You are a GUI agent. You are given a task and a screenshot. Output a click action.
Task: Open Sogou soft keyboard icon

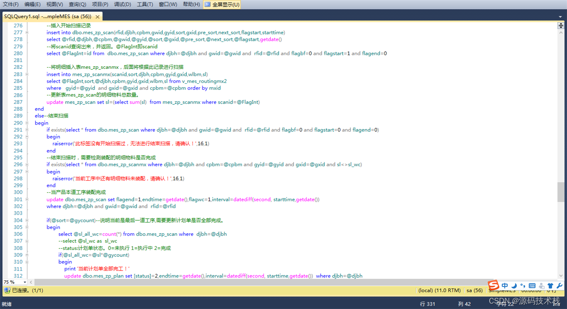(x=532, y=286)
